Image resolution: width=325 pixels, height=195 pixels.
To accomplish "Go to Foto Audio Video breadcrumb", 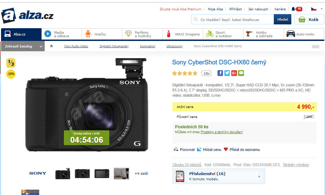I will [x=76, y=46].
